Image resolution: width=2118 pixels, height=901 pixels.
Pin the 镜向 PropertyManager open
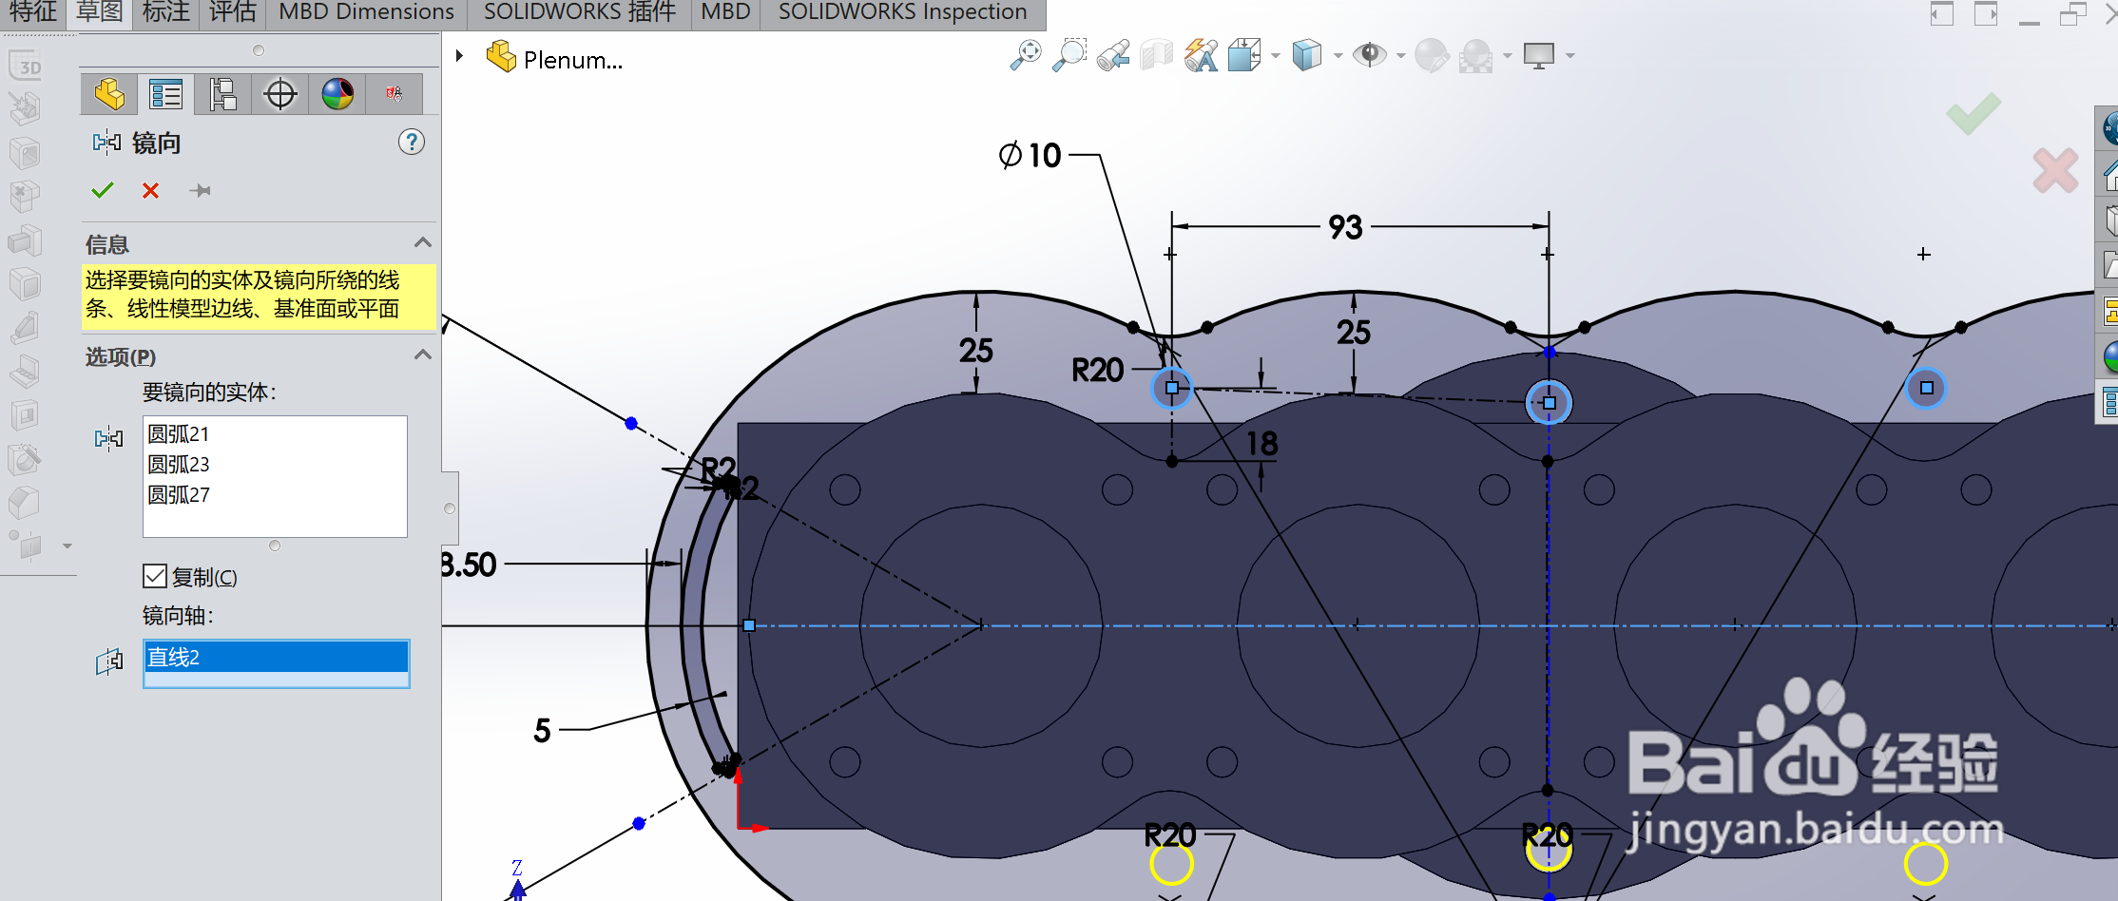[200, 190]
